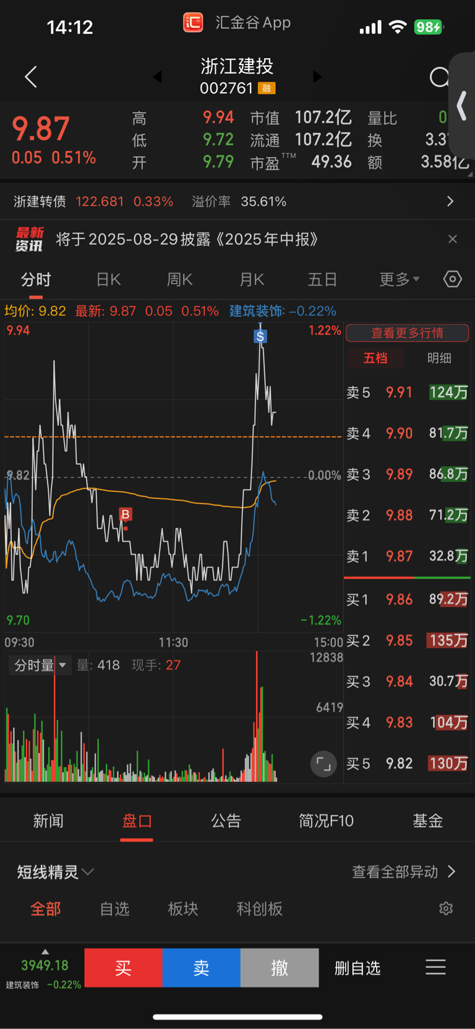The height and width of the screenshot is (1029, 475).
Task: Select the 分时 chart tab
Action: 36,280
